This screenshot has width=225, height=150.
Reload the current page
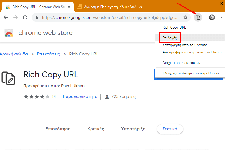[x=25, y=17]
